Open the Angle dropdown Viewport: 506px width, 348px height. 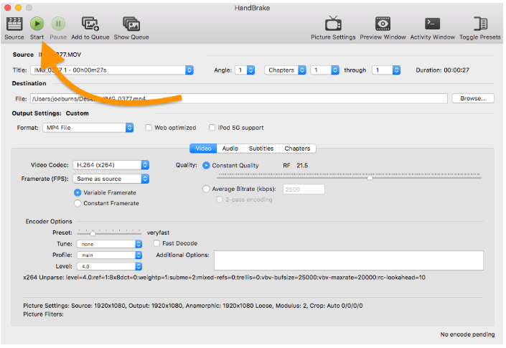[245, 70]
